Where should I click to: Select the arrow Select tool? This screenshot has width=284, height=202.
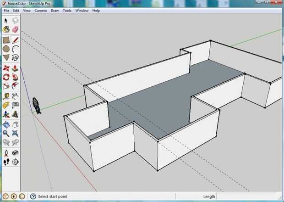coord(6,21)
